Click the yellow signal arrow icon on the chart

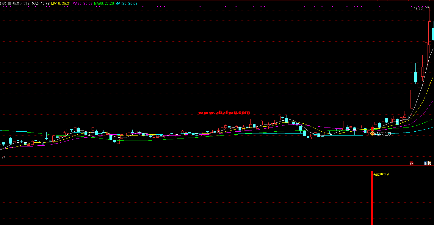coord(372,134)
